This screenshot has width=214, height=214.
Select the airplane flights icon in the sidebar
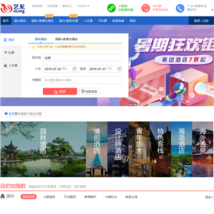pyautogui.click(x=5, y=52)
